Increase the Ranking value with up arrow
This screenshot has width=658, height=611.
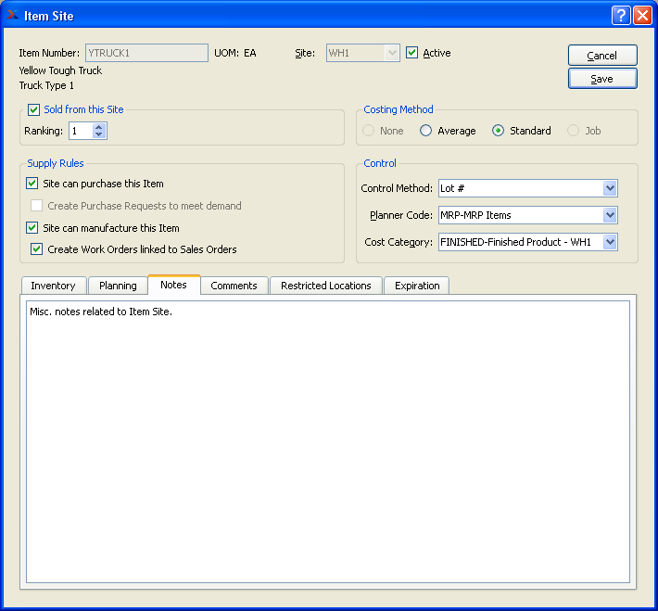pos(98,127)
